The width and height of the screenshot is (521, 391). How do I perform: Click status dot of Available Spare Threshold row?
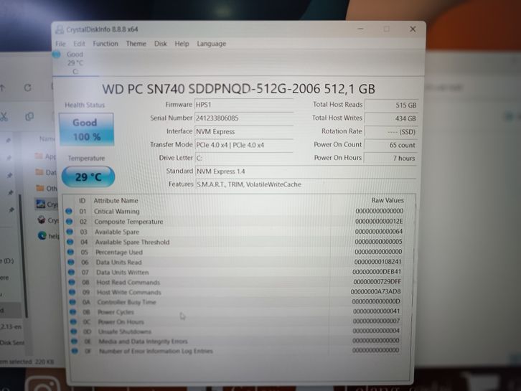point(70,242)
